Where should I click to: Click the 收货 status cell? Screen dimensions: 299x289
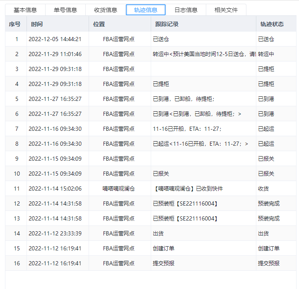(x=263, y=189)
